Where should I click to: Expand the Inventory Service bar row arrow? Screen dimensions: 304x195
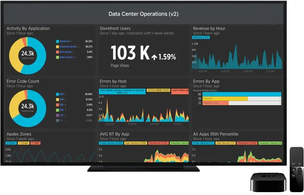[280, 103]
